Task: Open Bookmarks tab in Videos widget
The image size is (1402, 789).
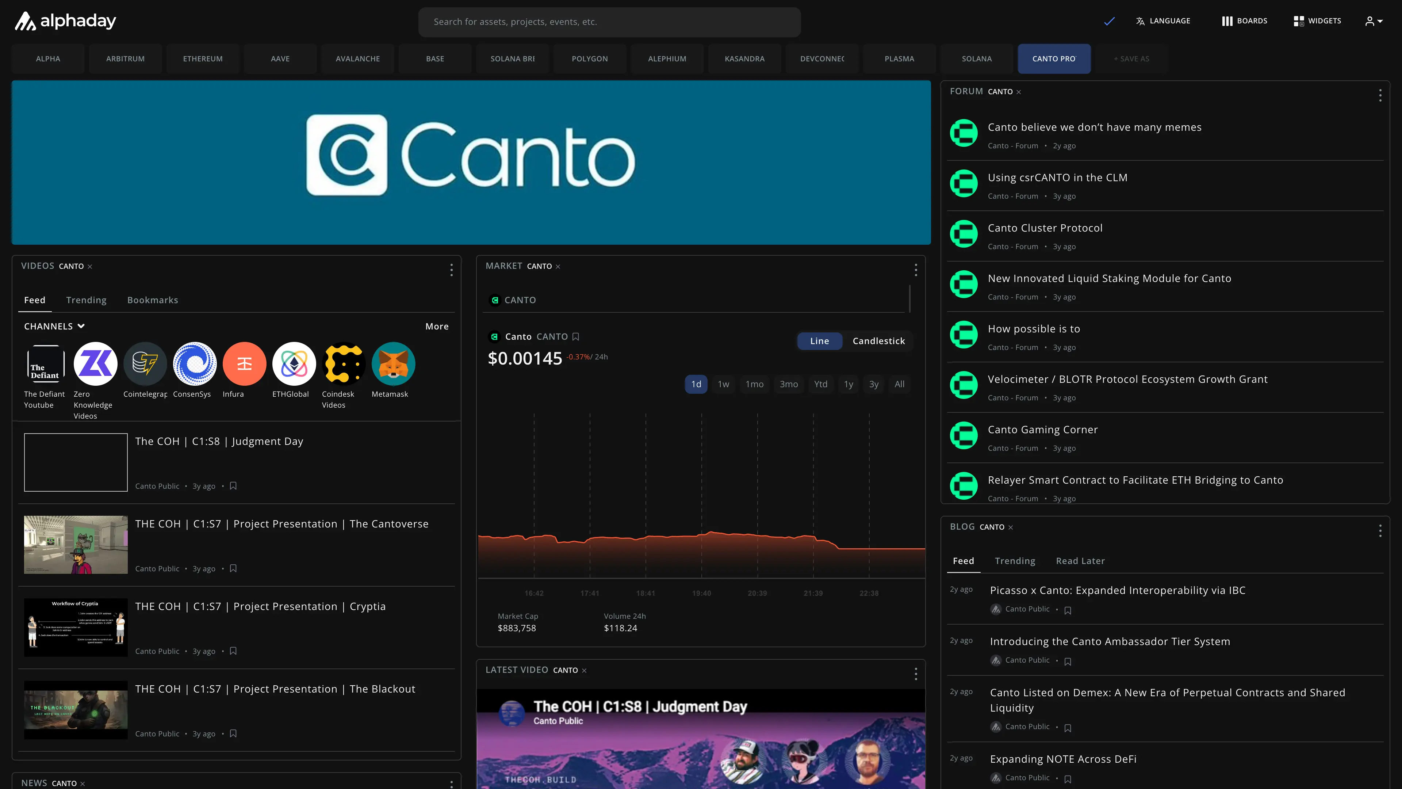Action: (x=153, y=301)
